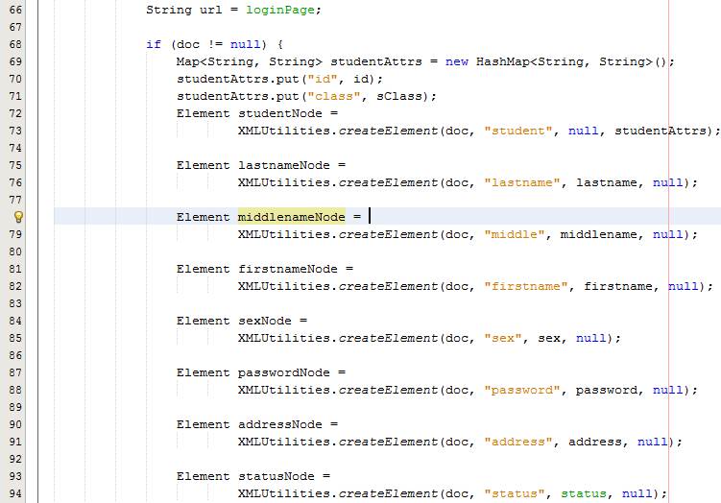721x503 pixels.
Task: Click the "student" string literal
Action: [x=518, y=132]
